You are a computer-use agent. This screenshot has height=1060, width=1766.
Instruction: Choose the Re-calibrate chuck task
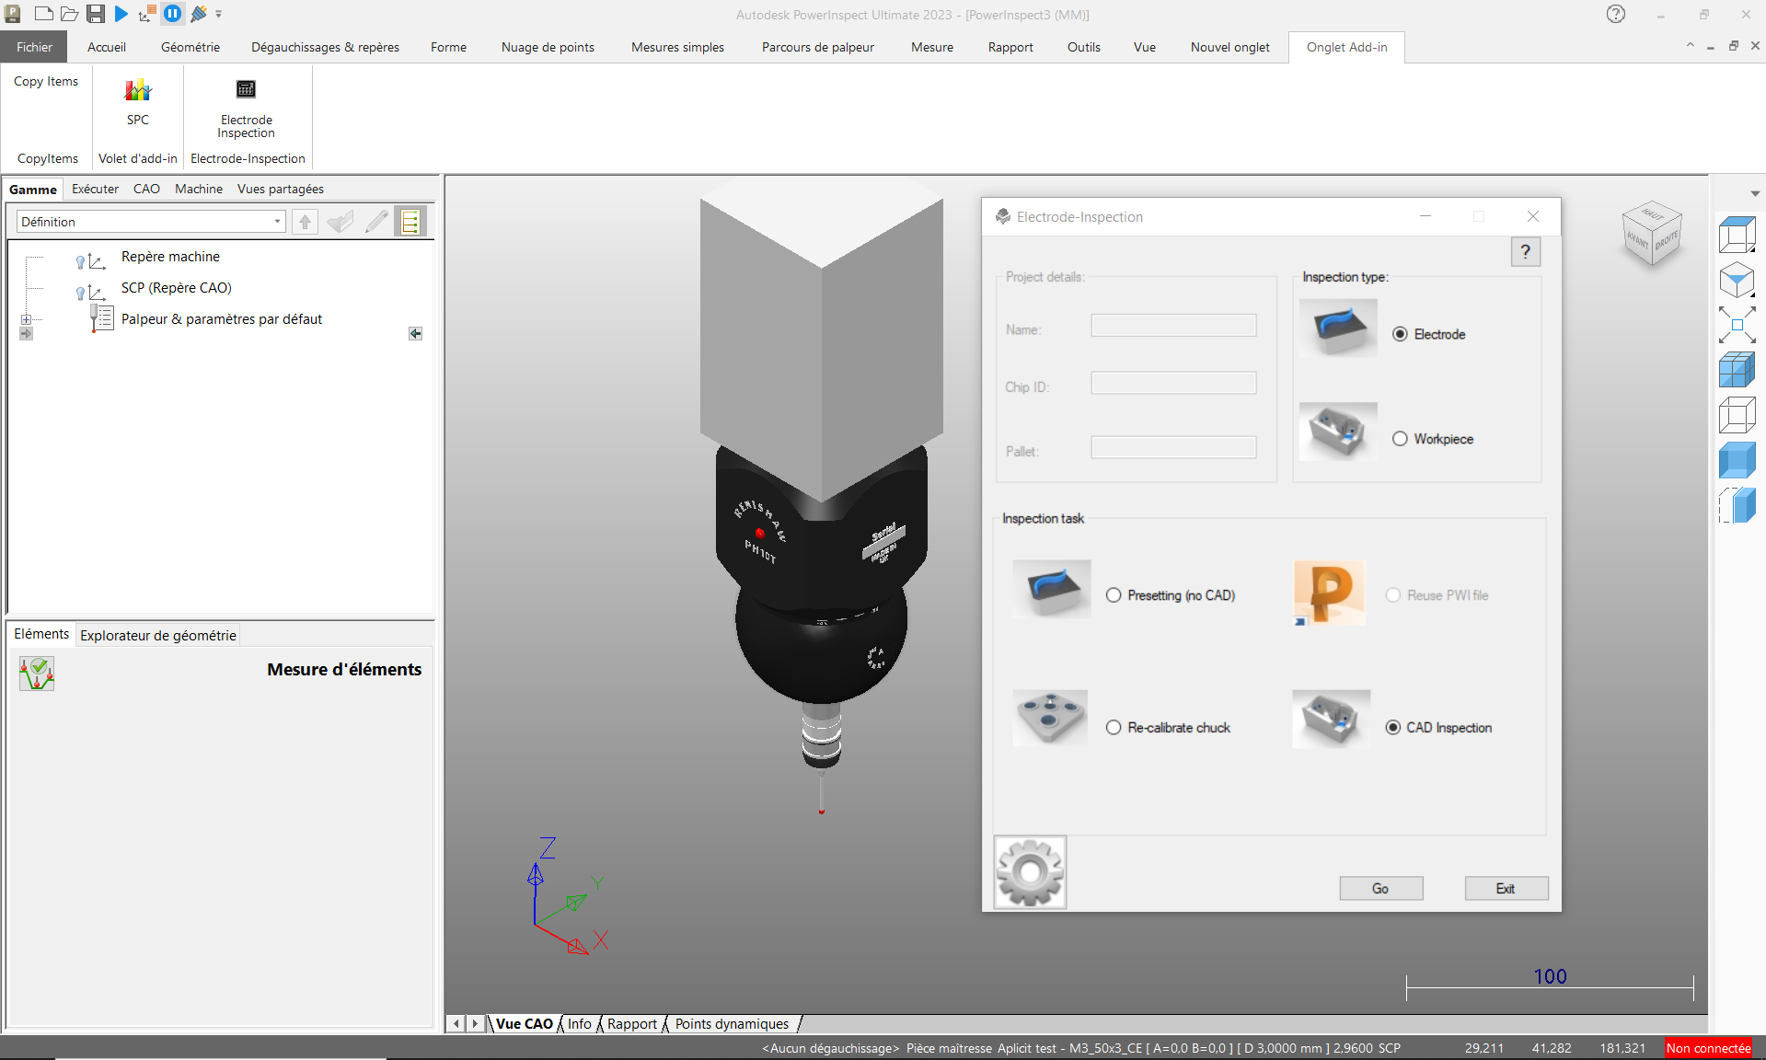[1114, 728]
